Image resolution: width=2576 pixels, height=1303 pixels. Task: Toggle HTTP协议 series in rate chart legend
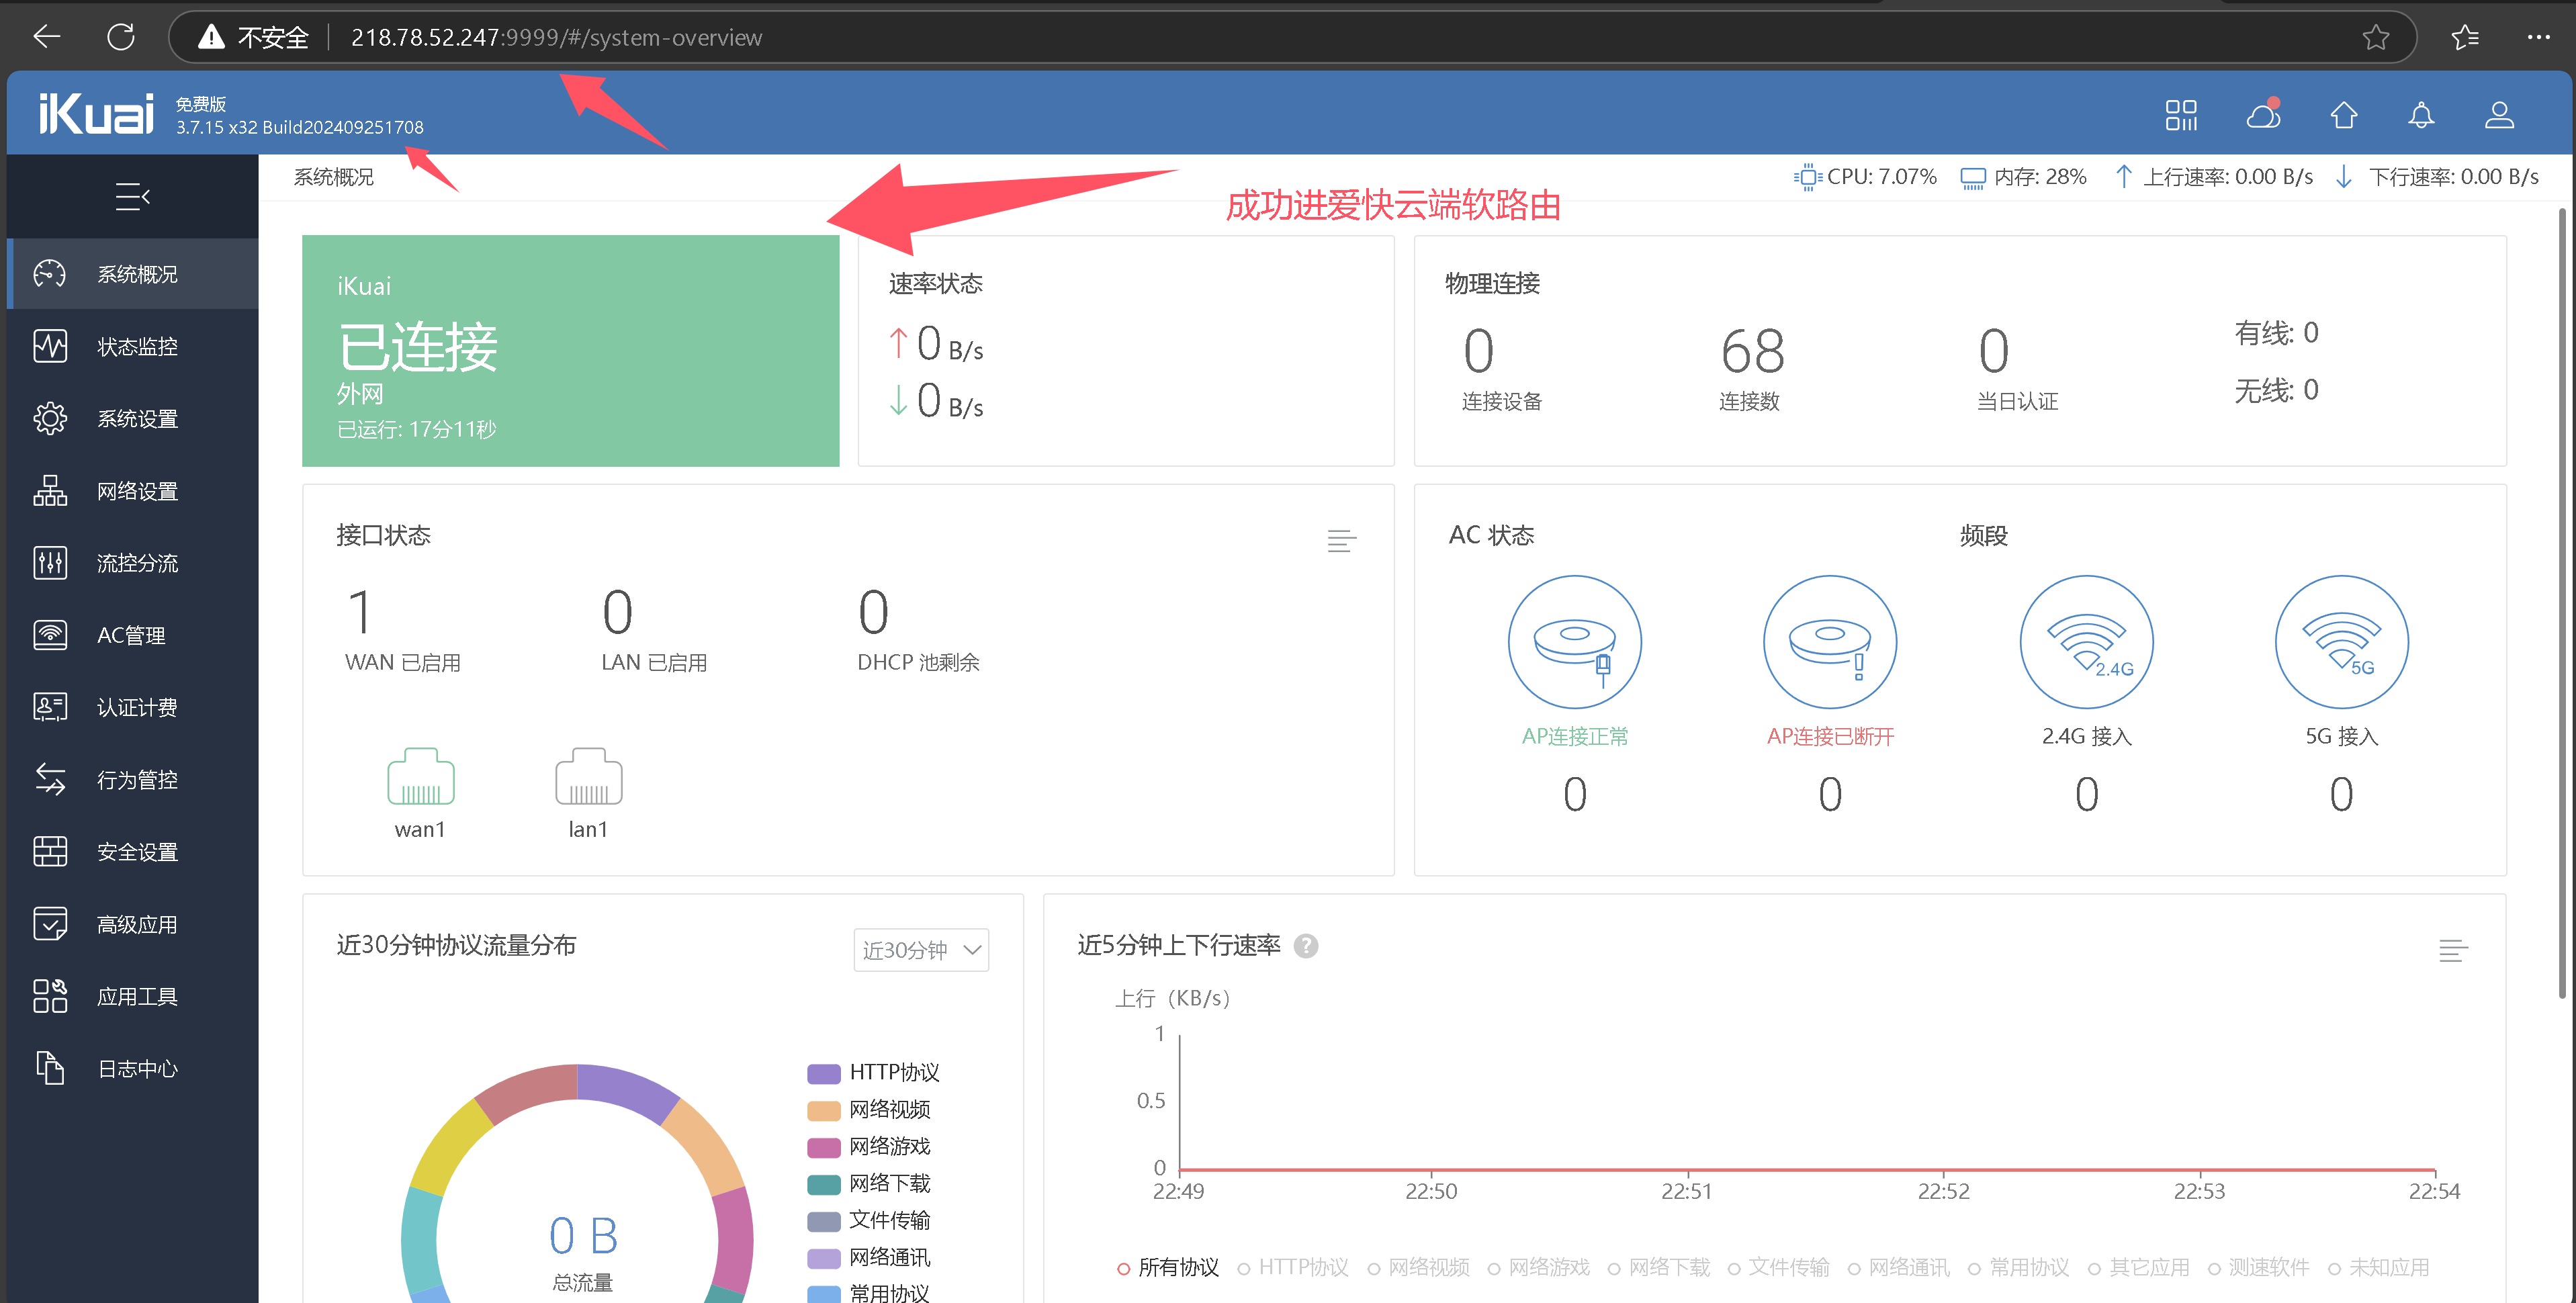point(1293,1267)
